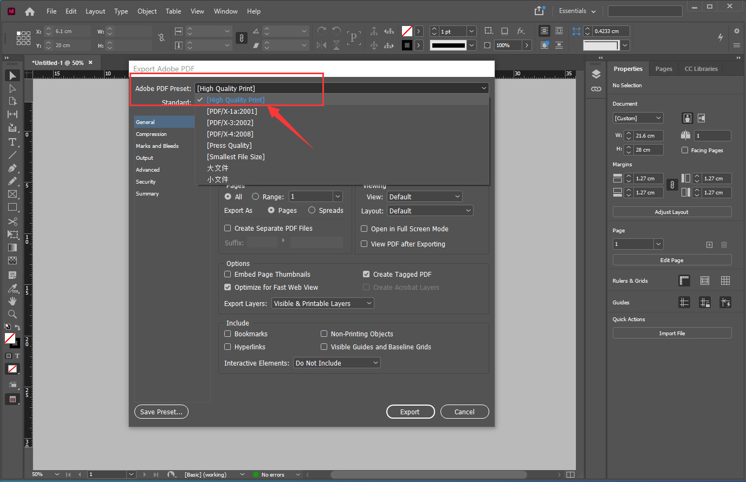This screenshot has height=482, width=746.
Task: Select the All pages radio button
Action: coord(228,197)
